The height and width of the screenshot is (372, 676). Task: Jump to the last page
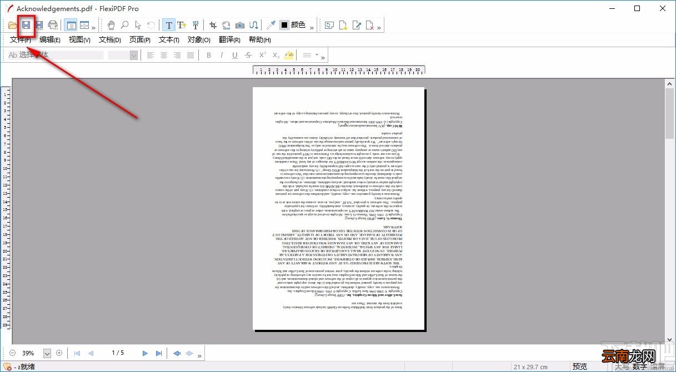pyautogui.click(x=159, y=353)
